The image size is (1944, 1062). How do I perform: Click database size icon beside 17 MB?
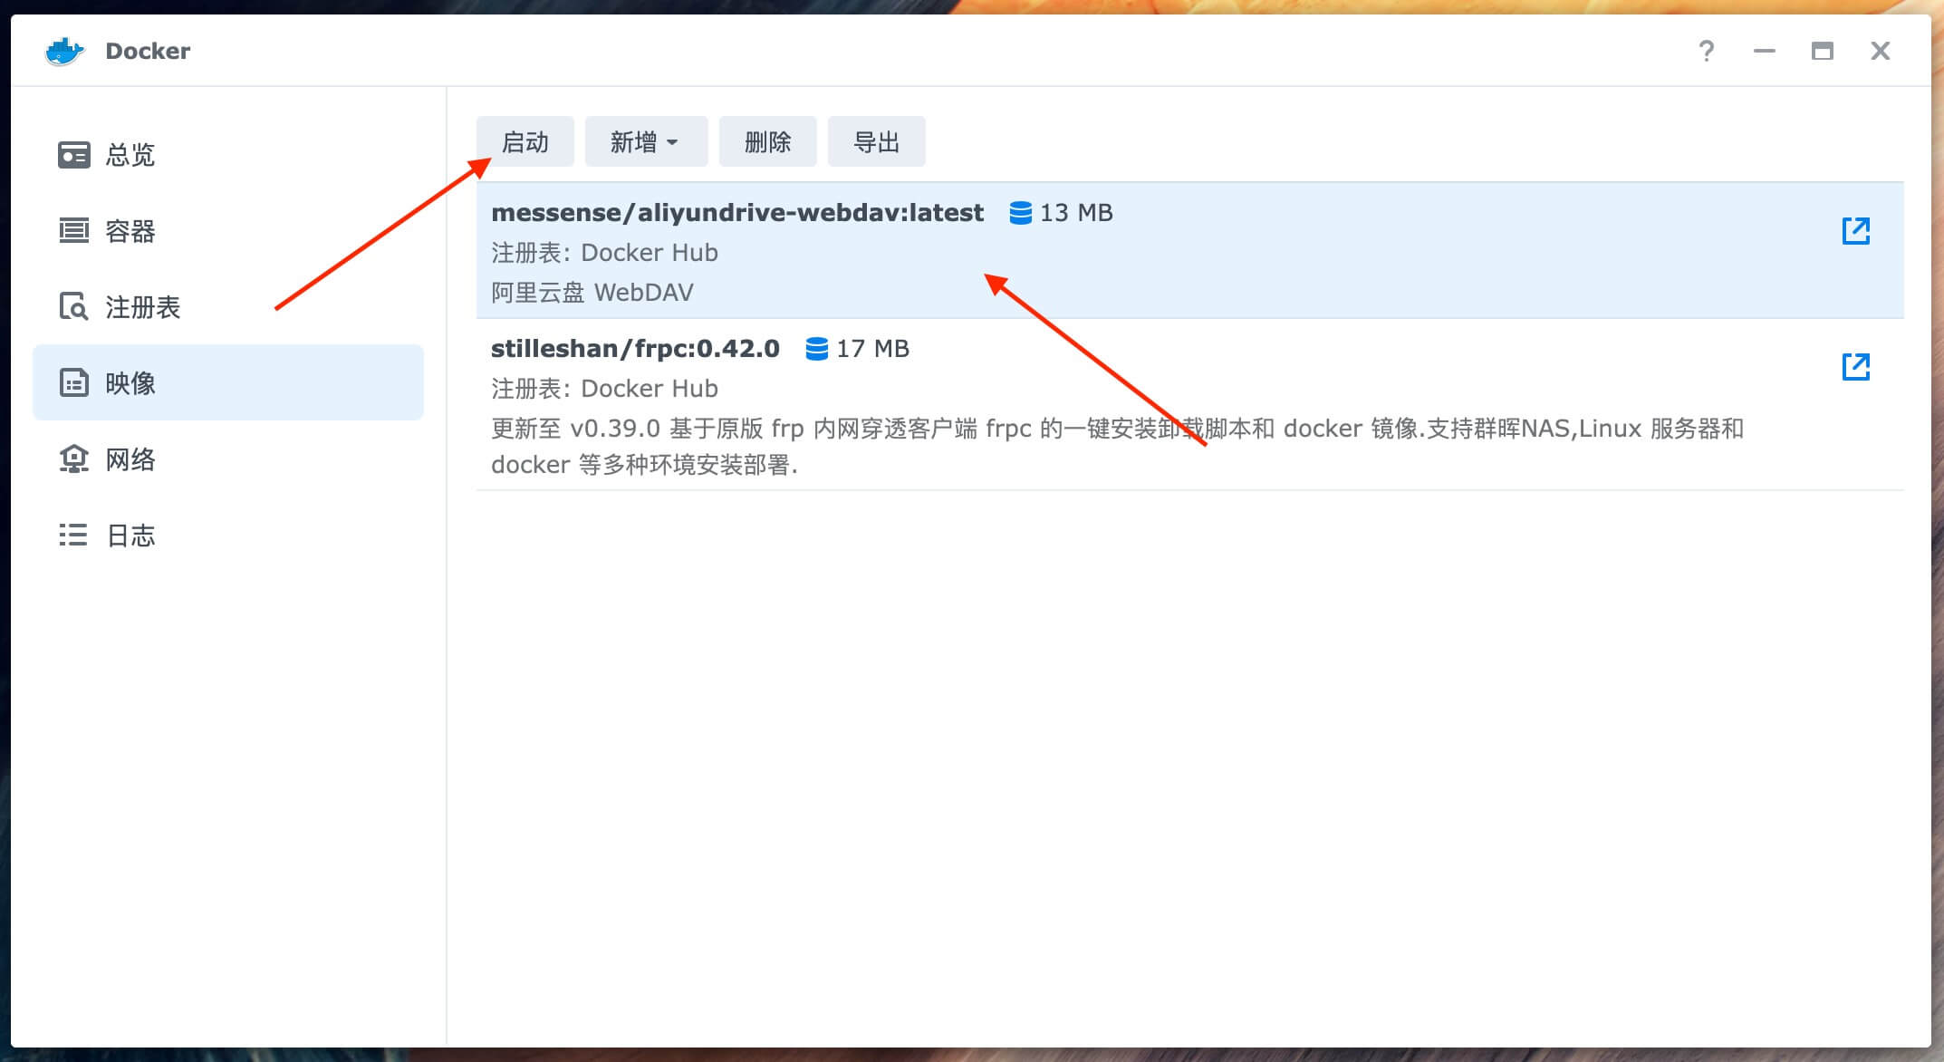click(x=816, y=349)
